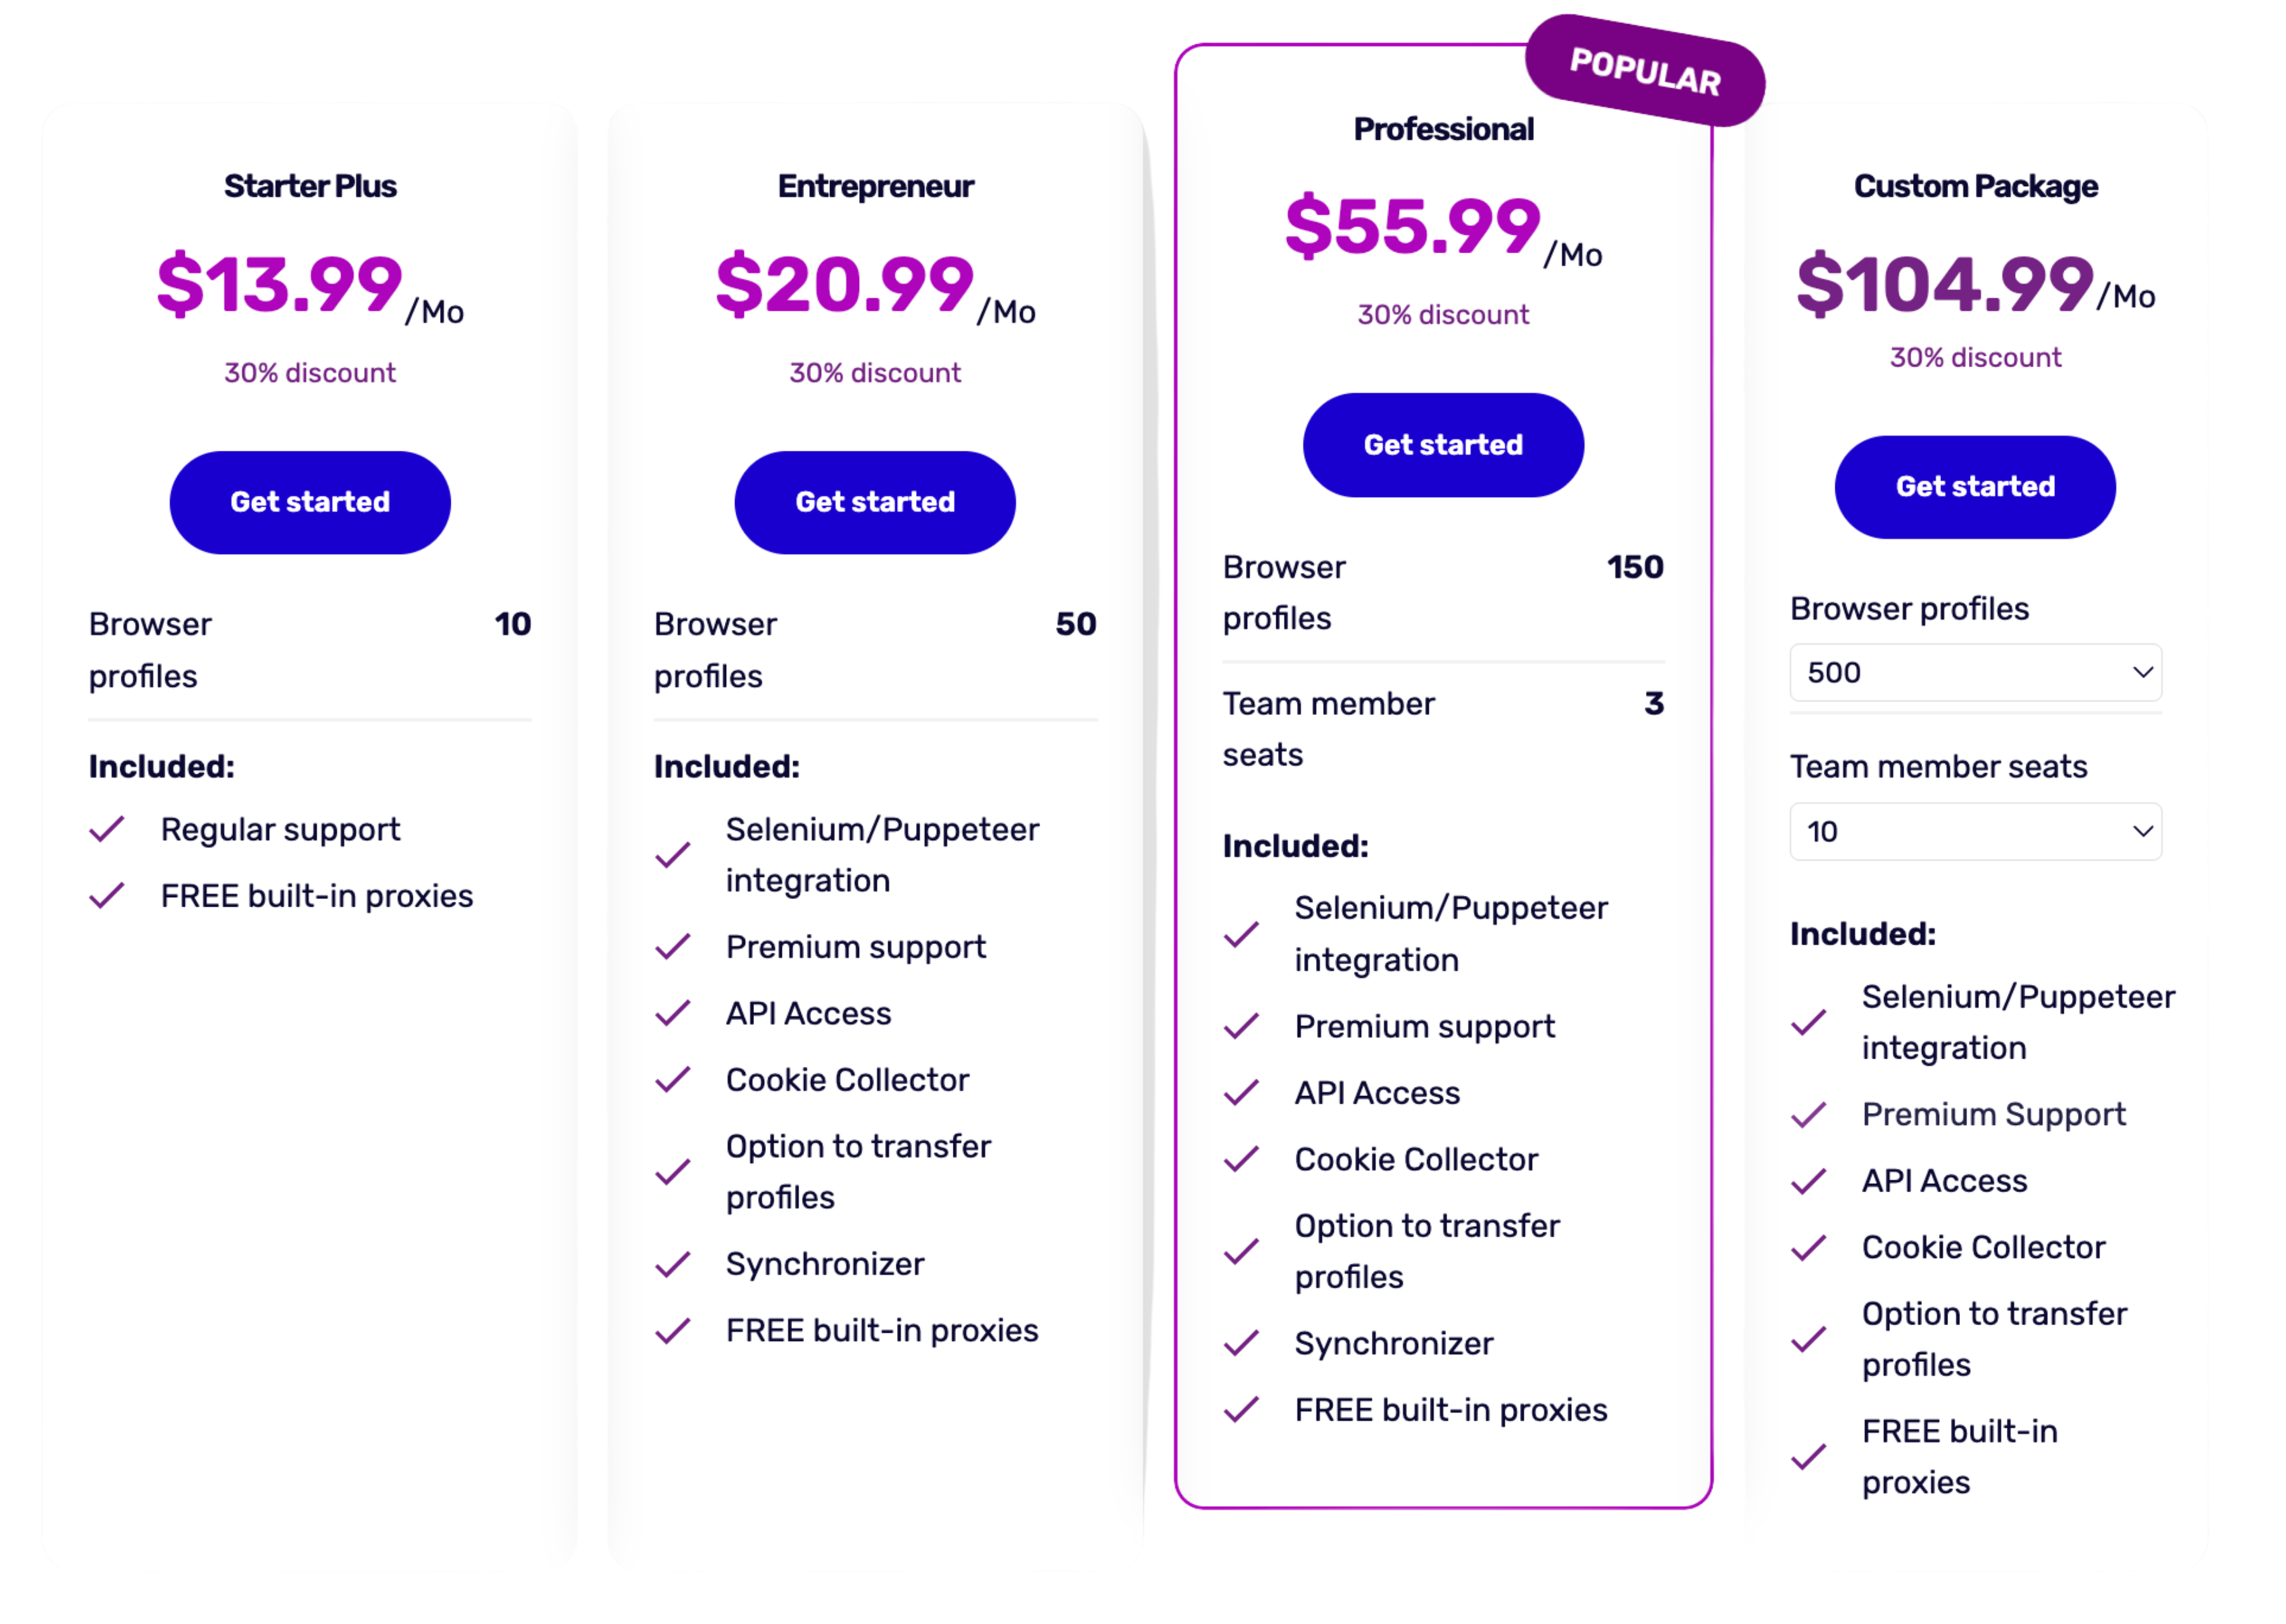Click the Custom Package heading
Image resolution: width=2286 pixels, height=1624 pixels.
point(1975,186)
